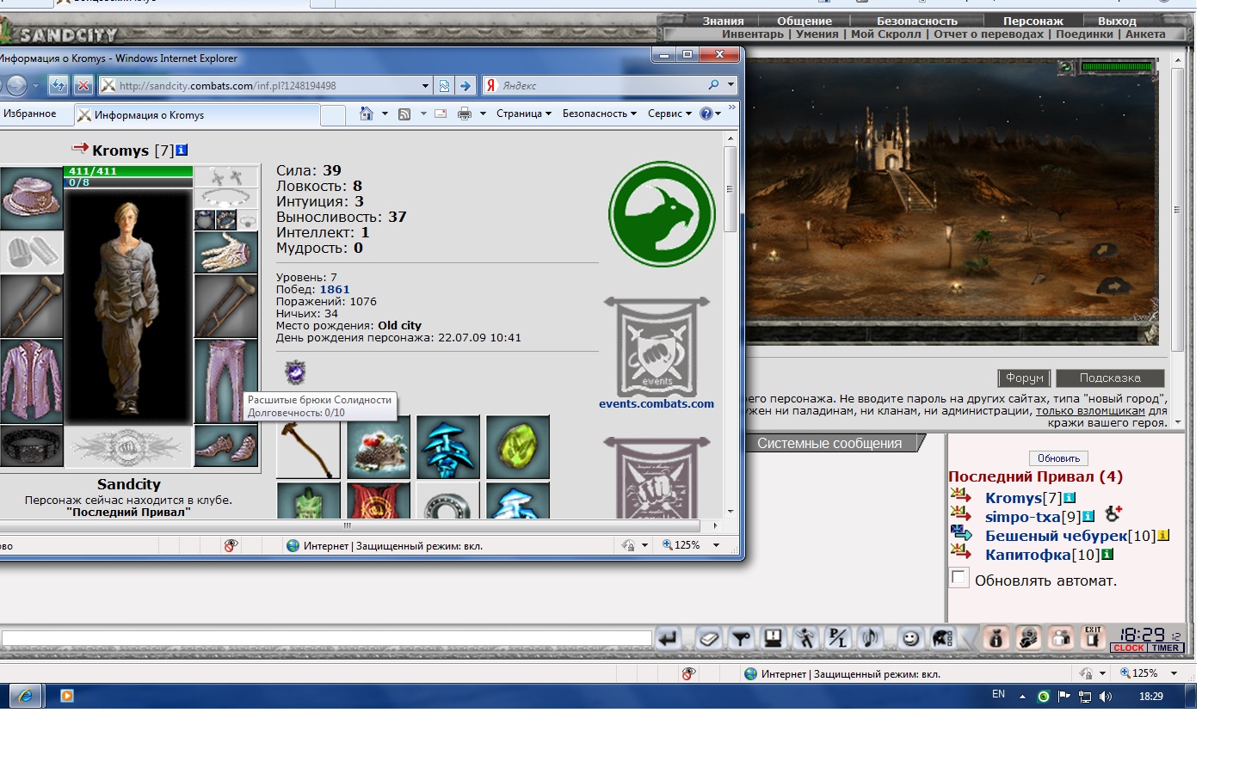Click the Форум button

point(1024,378)
